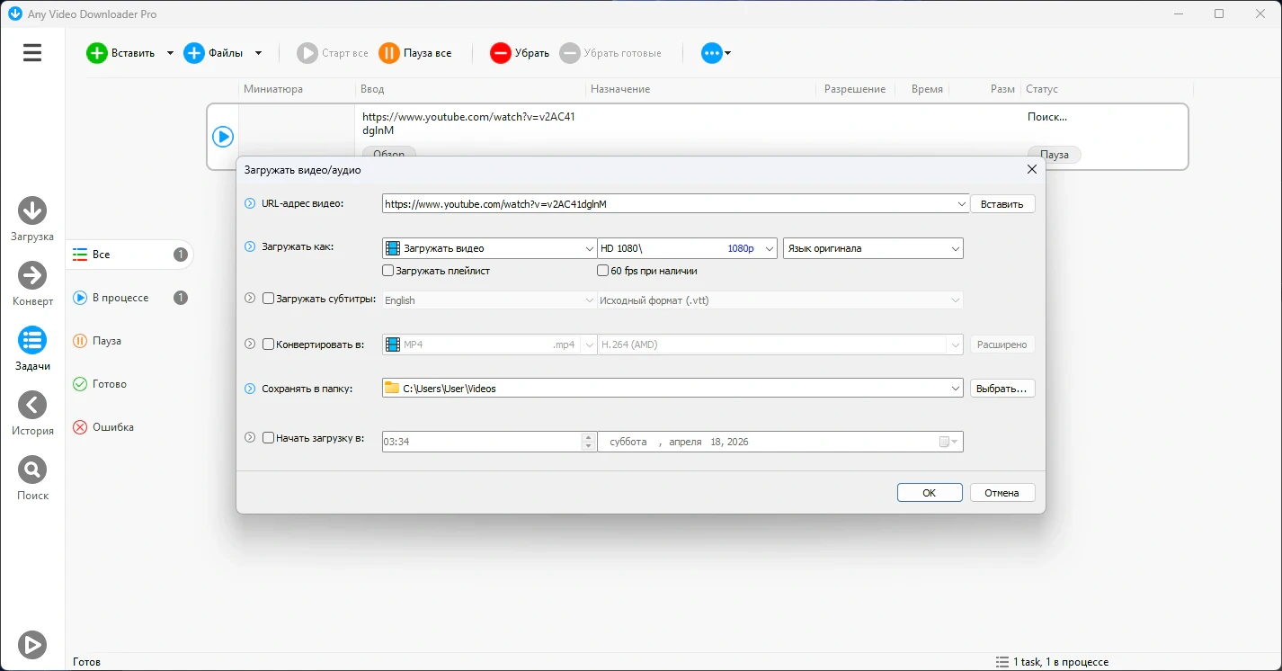Click the Статус column header

(x=1107, y=89)
